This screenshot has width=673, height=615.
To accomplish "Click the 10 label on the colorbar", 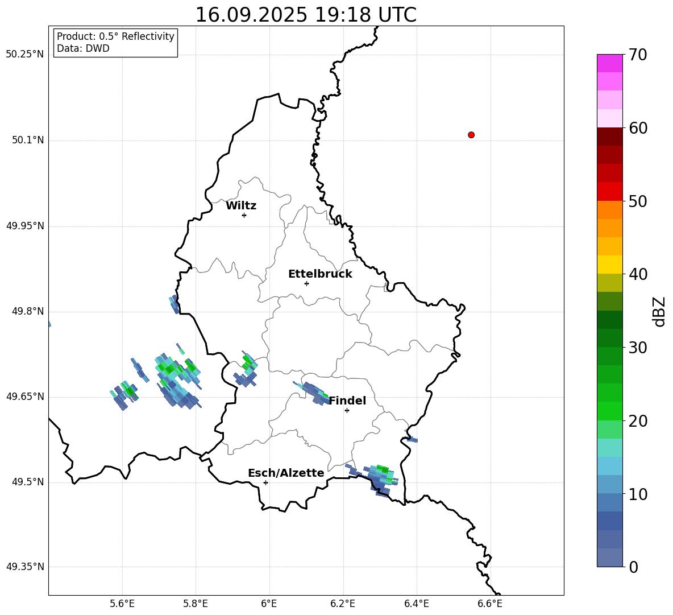I will point(638,494).
